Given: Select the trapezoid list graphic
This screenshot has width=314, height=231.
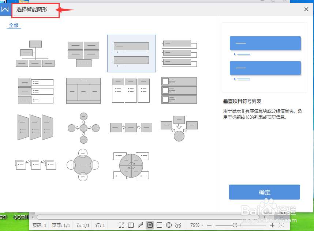Looking at the screenshot, I should (x=35, y=128).
